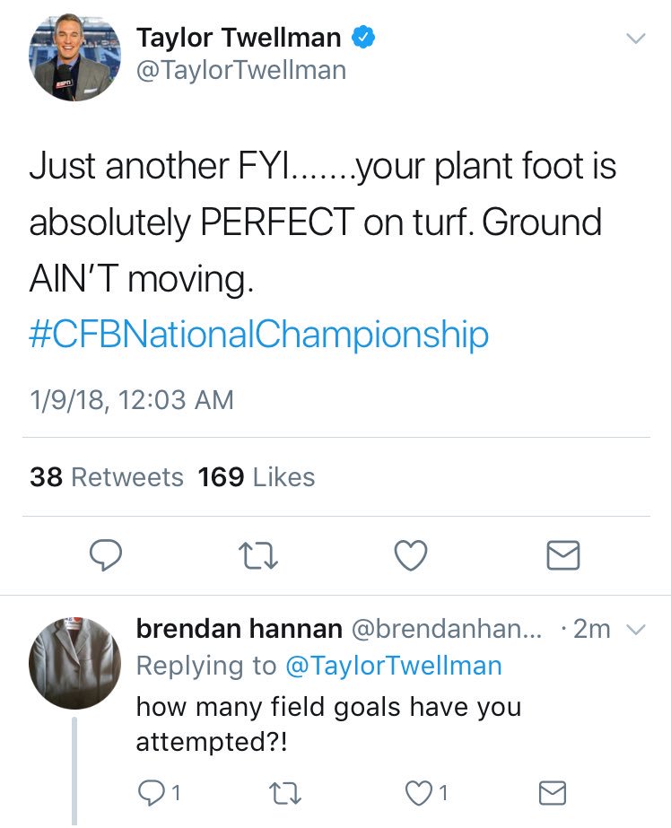Viewport: 671px width, 828px height.
Task: Open @TaylorTwellman handle in the header
Action: (240, 70)
